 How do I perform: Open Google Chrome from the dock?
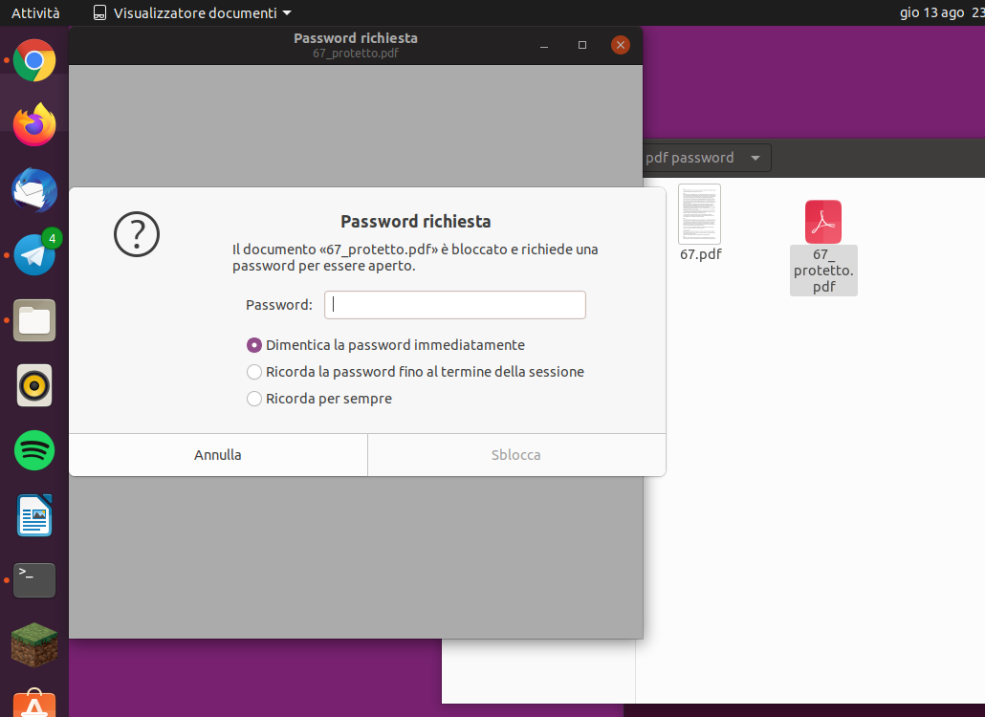[x=33, y=60]
